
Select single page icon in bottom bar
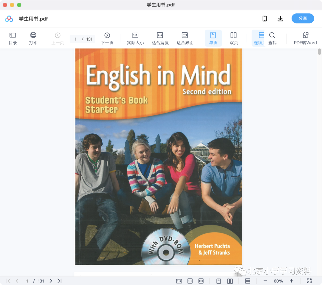(219, 281)
